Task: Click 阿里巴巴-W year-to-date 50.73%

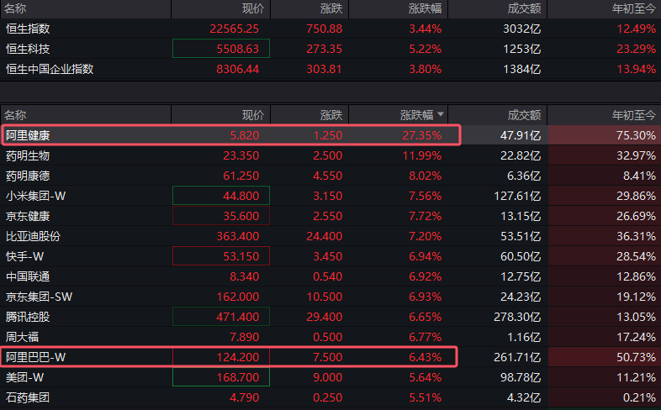Action: point(636,357)
